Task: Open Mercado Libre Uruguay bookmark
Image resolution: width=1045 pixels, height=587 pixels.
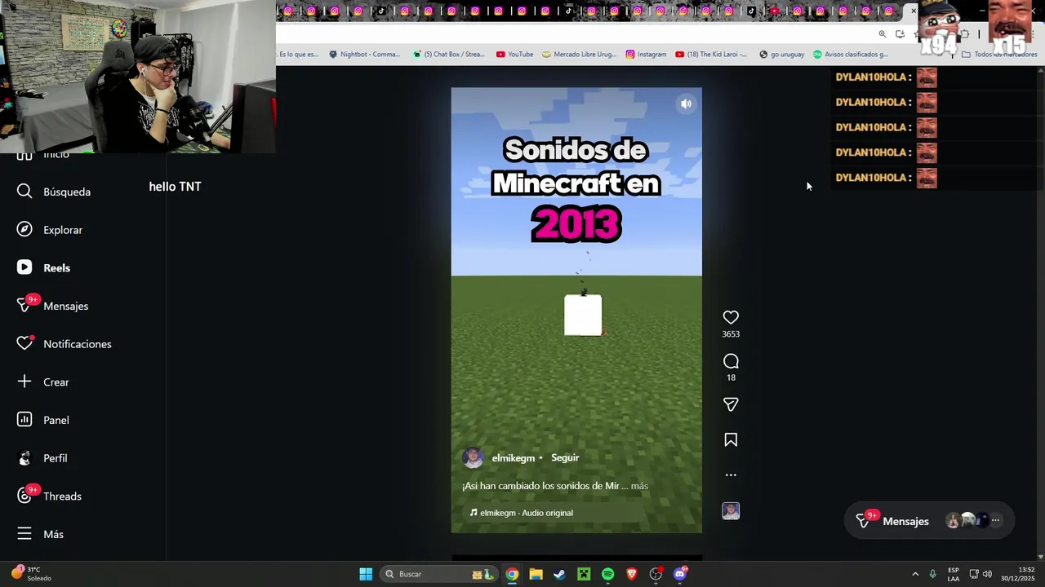Action: tap(579, 55)
